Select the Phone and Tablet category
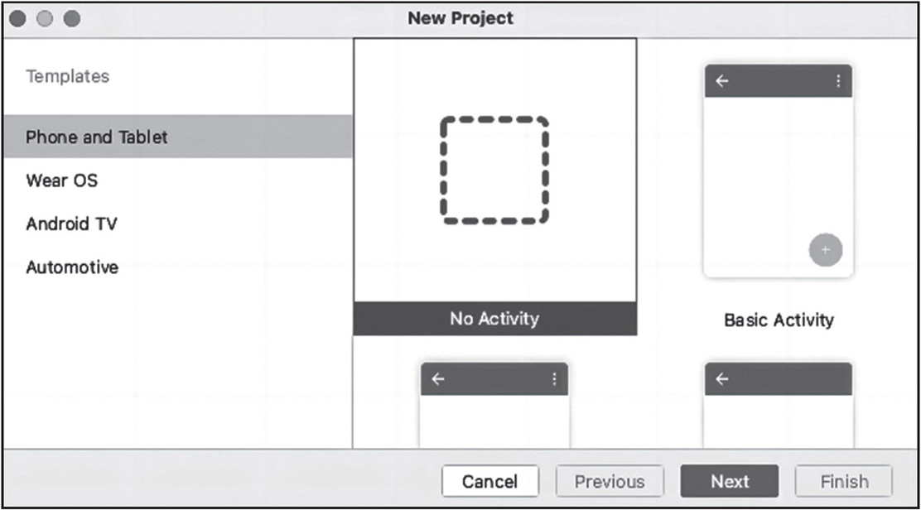 point(97,137)
